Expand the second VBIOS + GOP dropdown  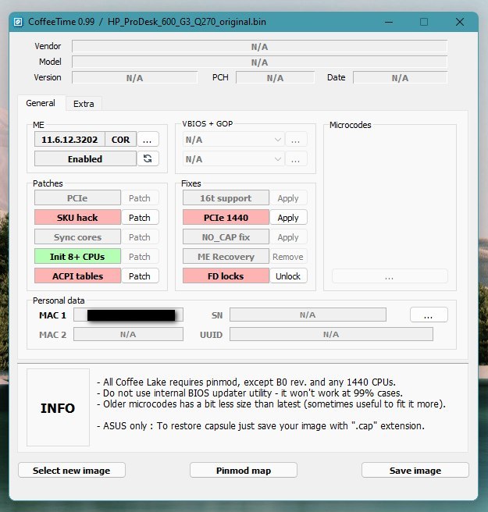233,159
